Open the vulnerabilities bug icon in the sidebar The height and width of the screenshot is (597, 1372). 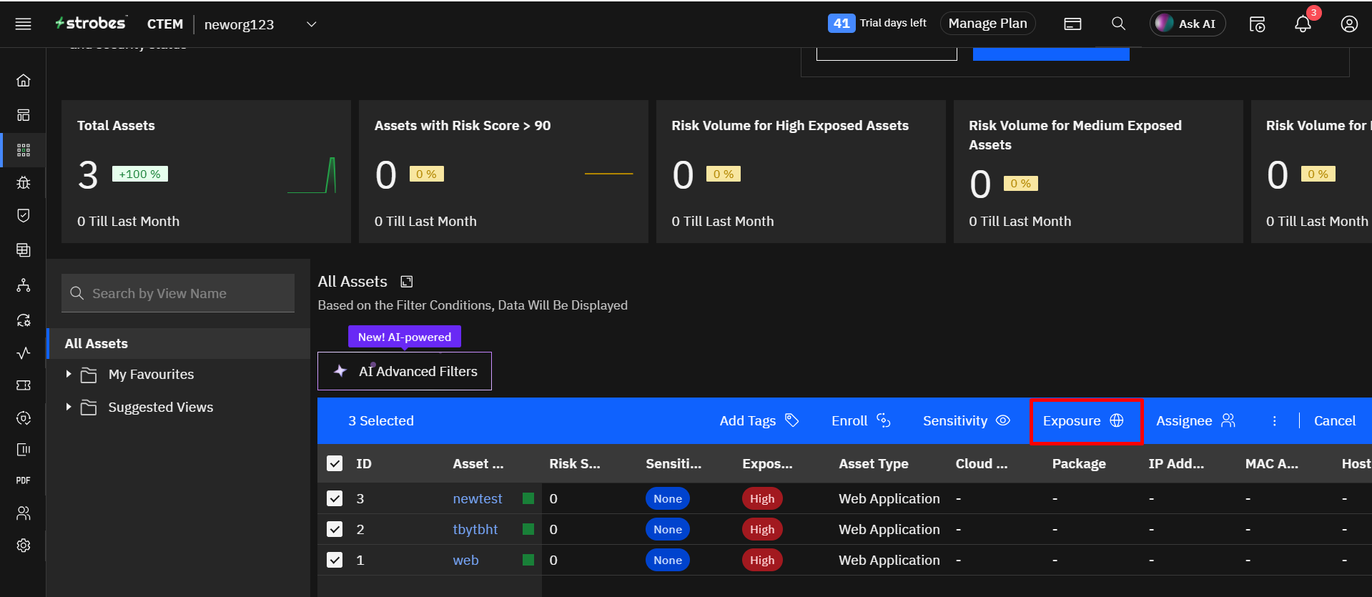(x=24, y=182)
